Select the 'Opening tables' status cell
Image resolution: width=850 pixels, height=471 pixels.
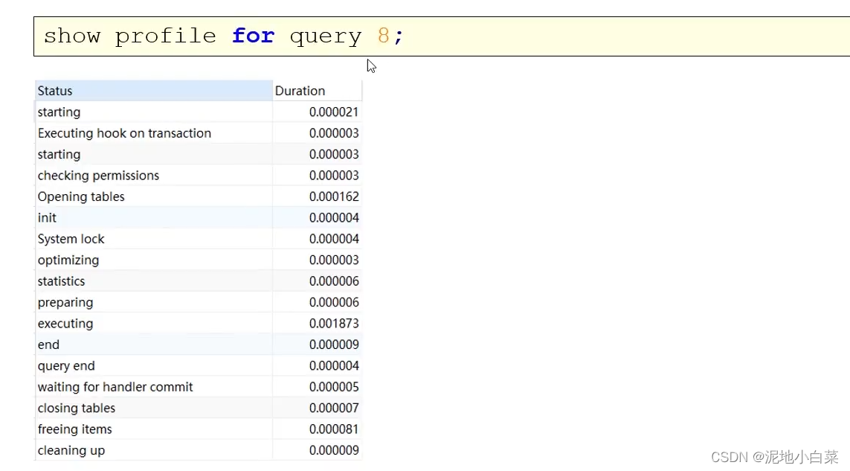(154, 196)
